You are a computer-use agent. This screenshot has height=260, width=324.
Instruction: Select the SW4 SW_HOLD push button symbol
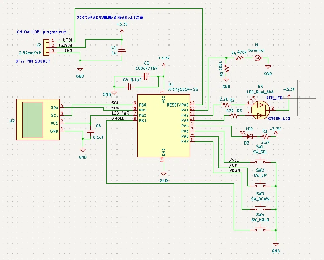click(260, 228)
